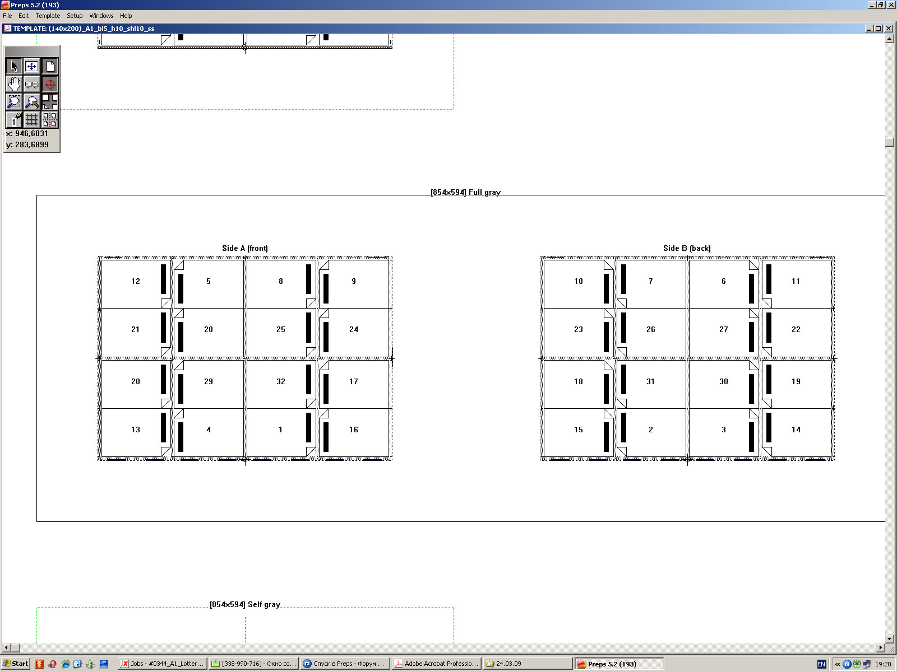The width and height of the screenshot is (897, 672).
Task: Select the page numbering pencil tool
Action: coord(14,119)
